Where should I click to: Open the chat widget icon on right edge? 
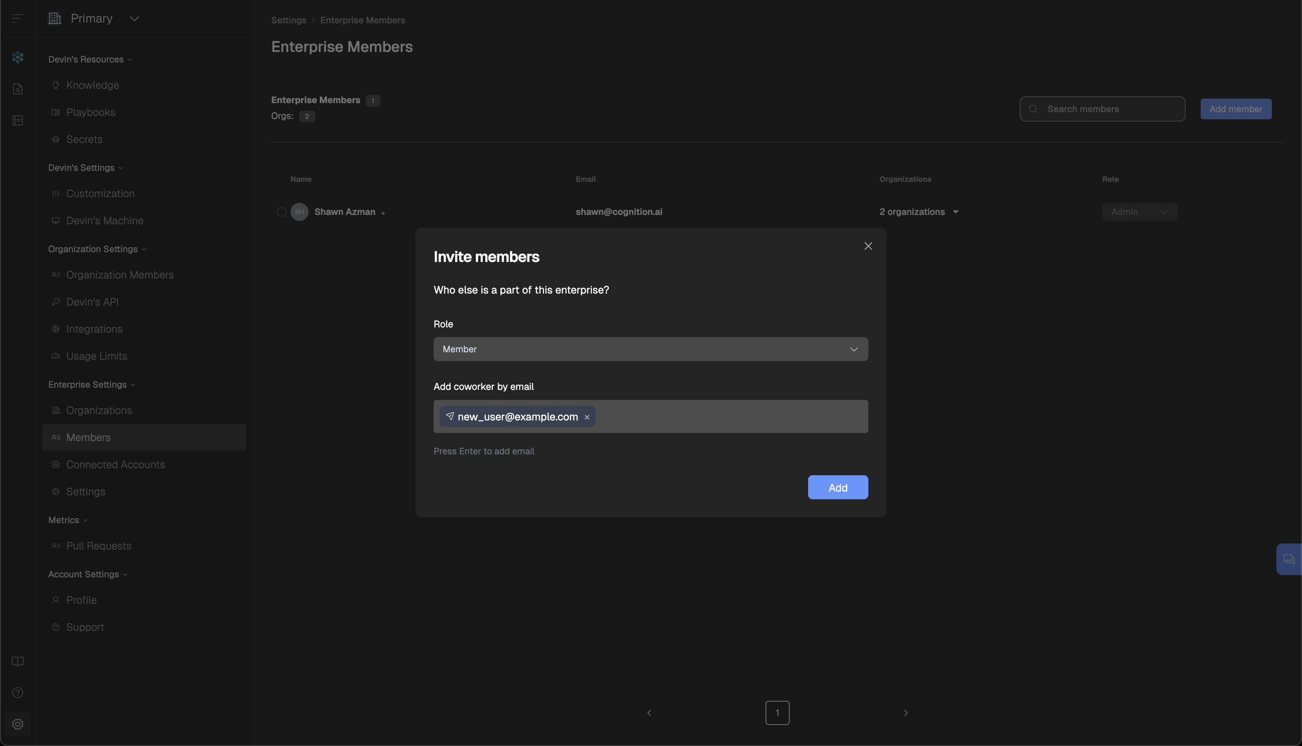[x=1289, y=559]
